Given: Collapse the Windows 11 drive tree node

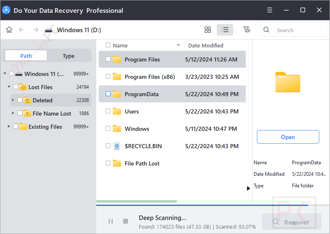Looking at the screenshot, I should pyautogui.click(x=5, y=73).
